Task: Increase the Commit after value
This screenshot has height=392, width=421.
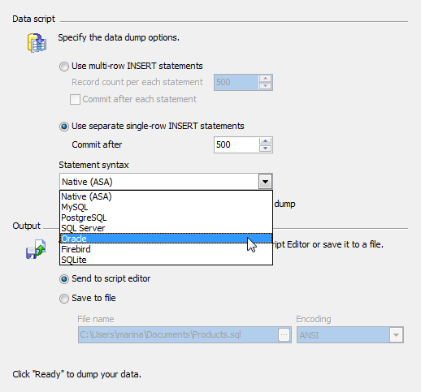Action: pyautogui.click(x=265, y=141)
